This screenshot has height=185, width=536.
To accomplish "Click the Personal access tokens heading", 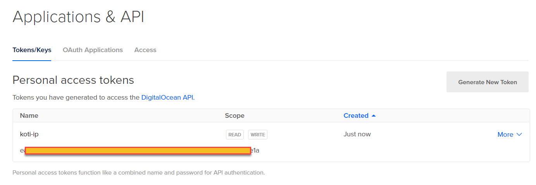I will (73, 80).
